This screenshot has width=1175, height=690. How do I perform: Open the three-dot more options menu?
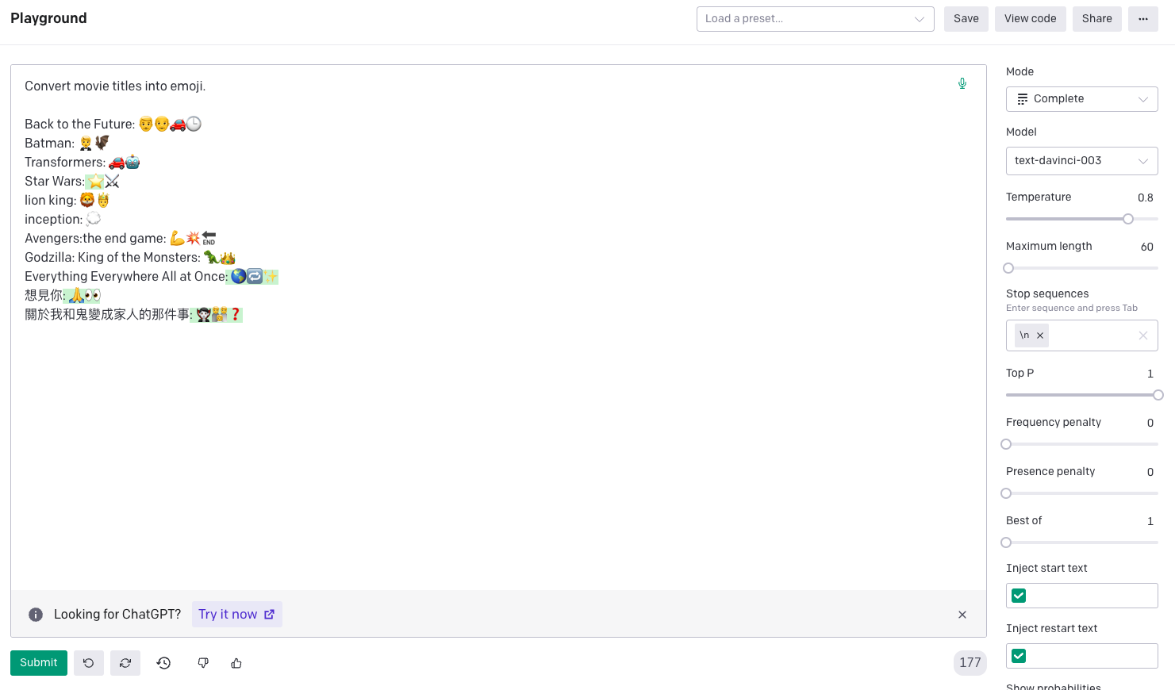[x=1143, y=19]
